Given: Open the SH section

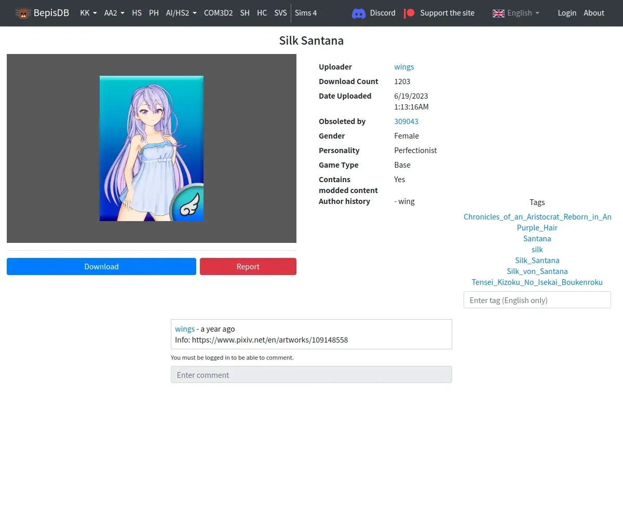Looking at the screenshot, I should [x=245, y=13].
